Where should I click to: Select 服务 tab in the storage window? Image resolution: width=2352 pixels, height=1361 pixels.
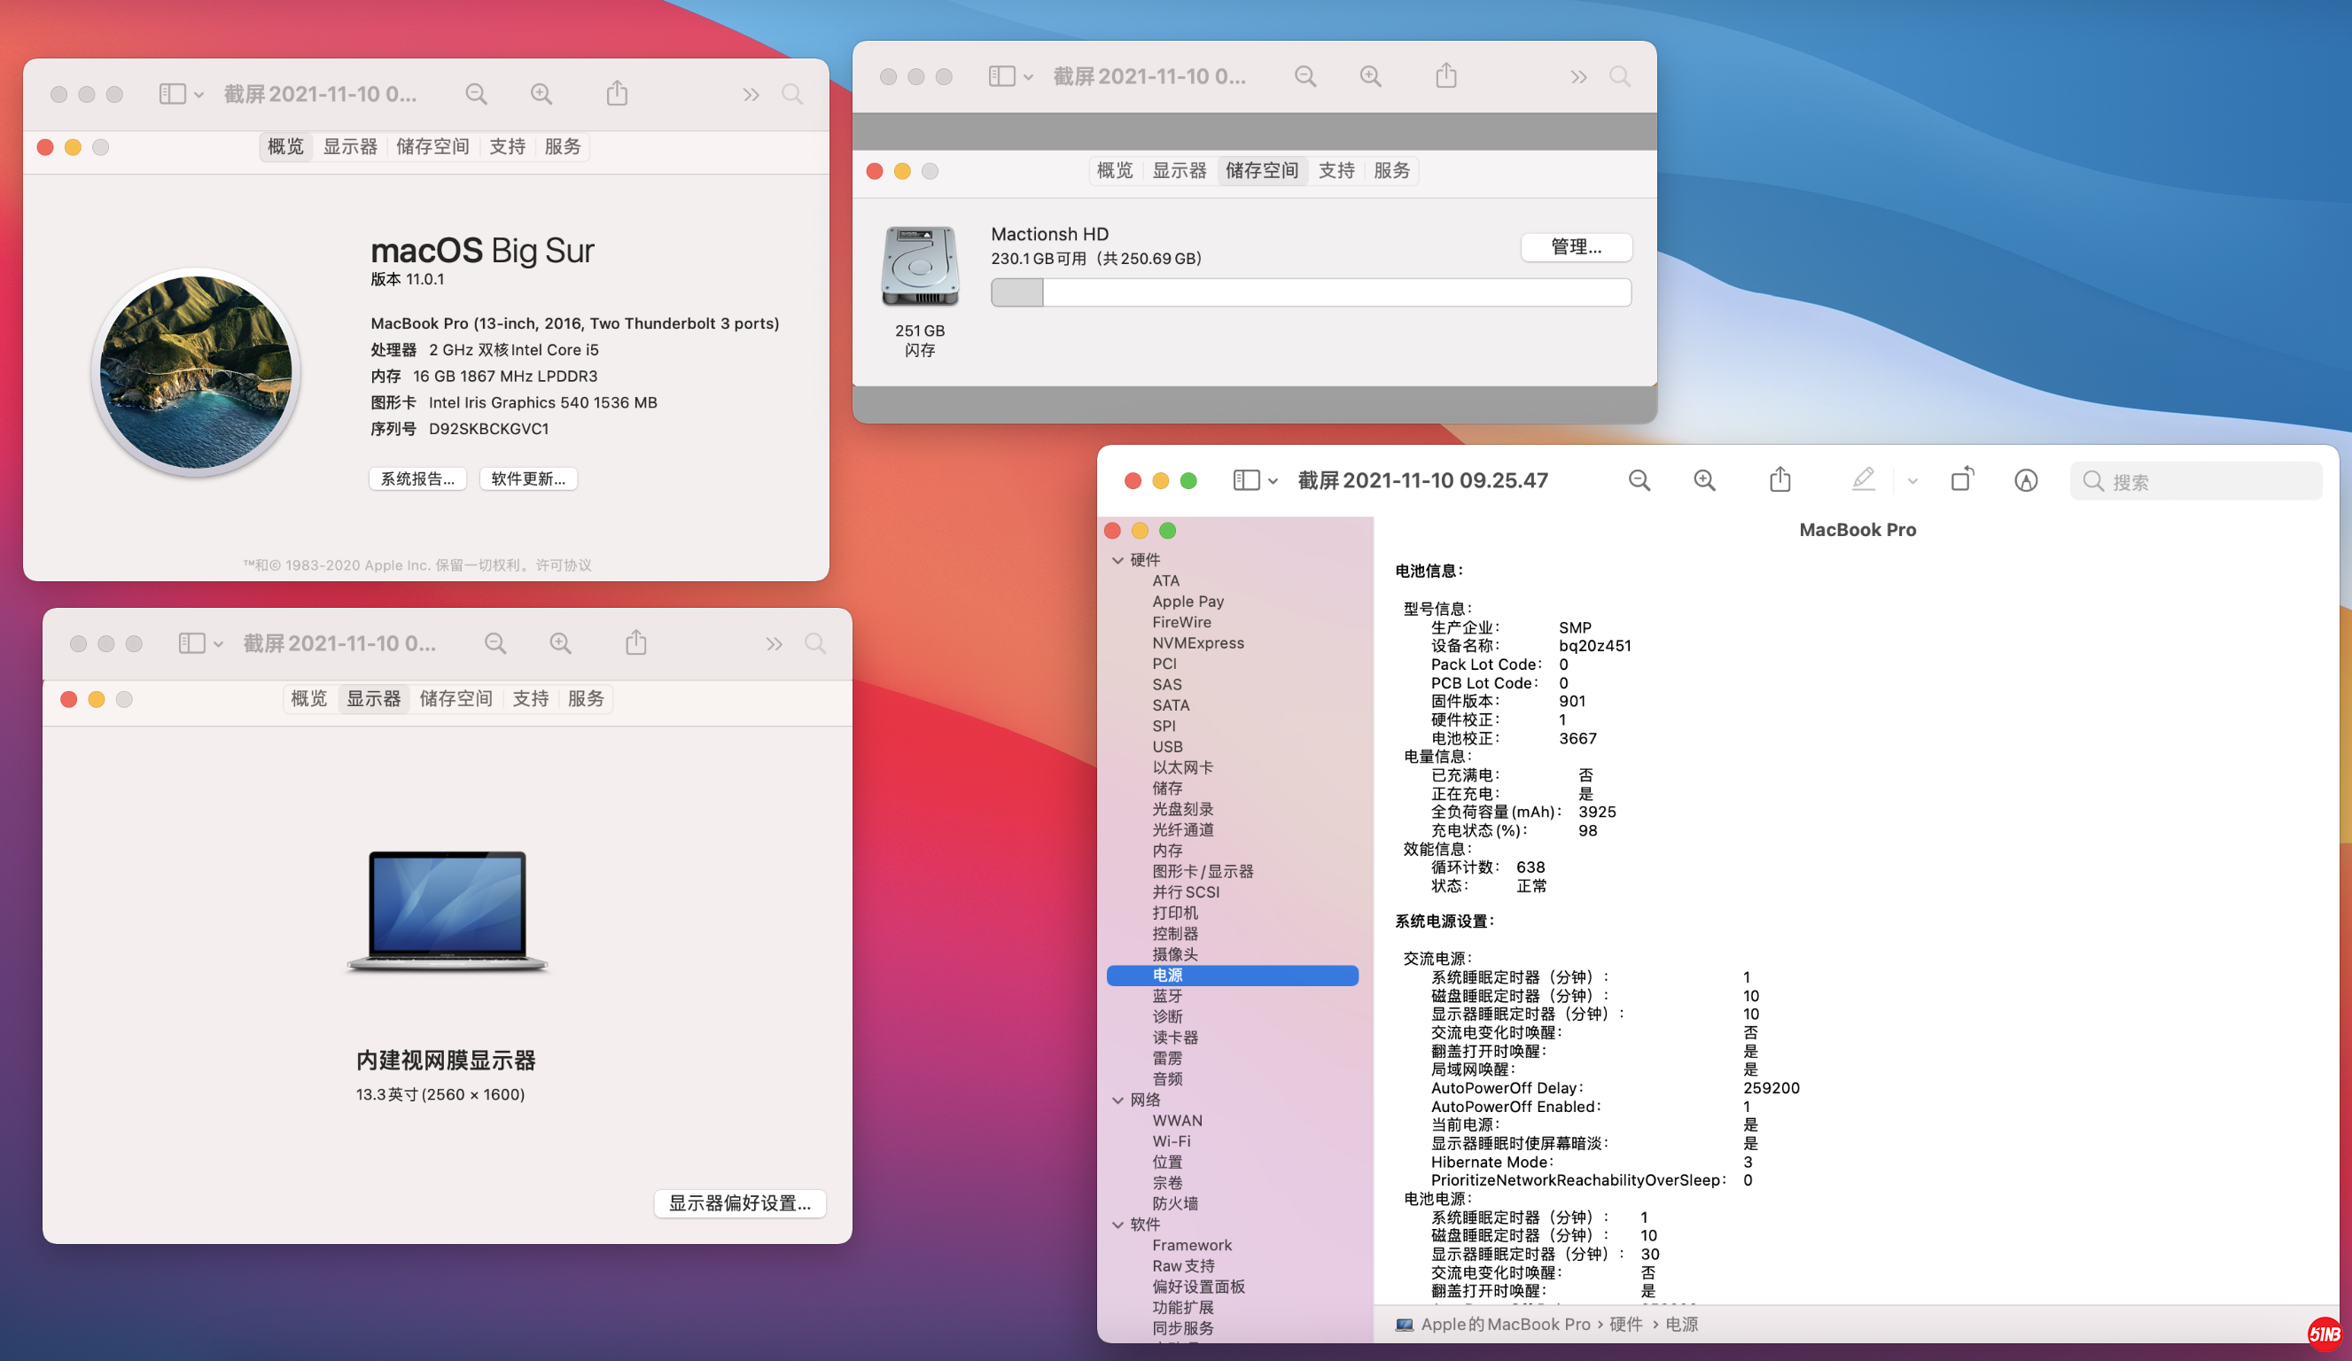[x=1391, y=171]
